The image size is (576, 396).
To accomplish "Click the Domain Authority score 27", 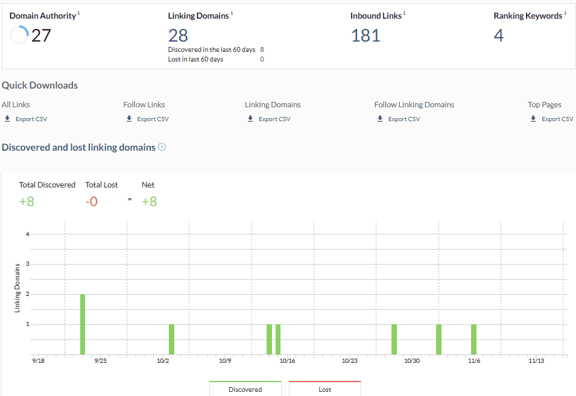I will coord(41,36).
